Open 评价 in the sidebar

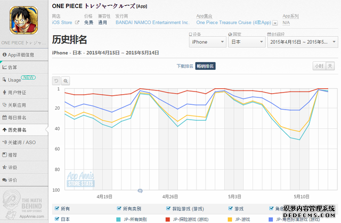pos(24,180)
